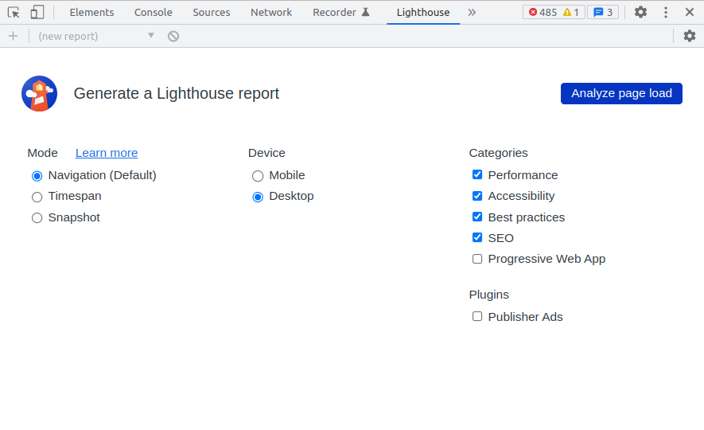704x430 pixels.
Task: Enable the Publisher Ads plugin
Action: click(x=477, y=316)
